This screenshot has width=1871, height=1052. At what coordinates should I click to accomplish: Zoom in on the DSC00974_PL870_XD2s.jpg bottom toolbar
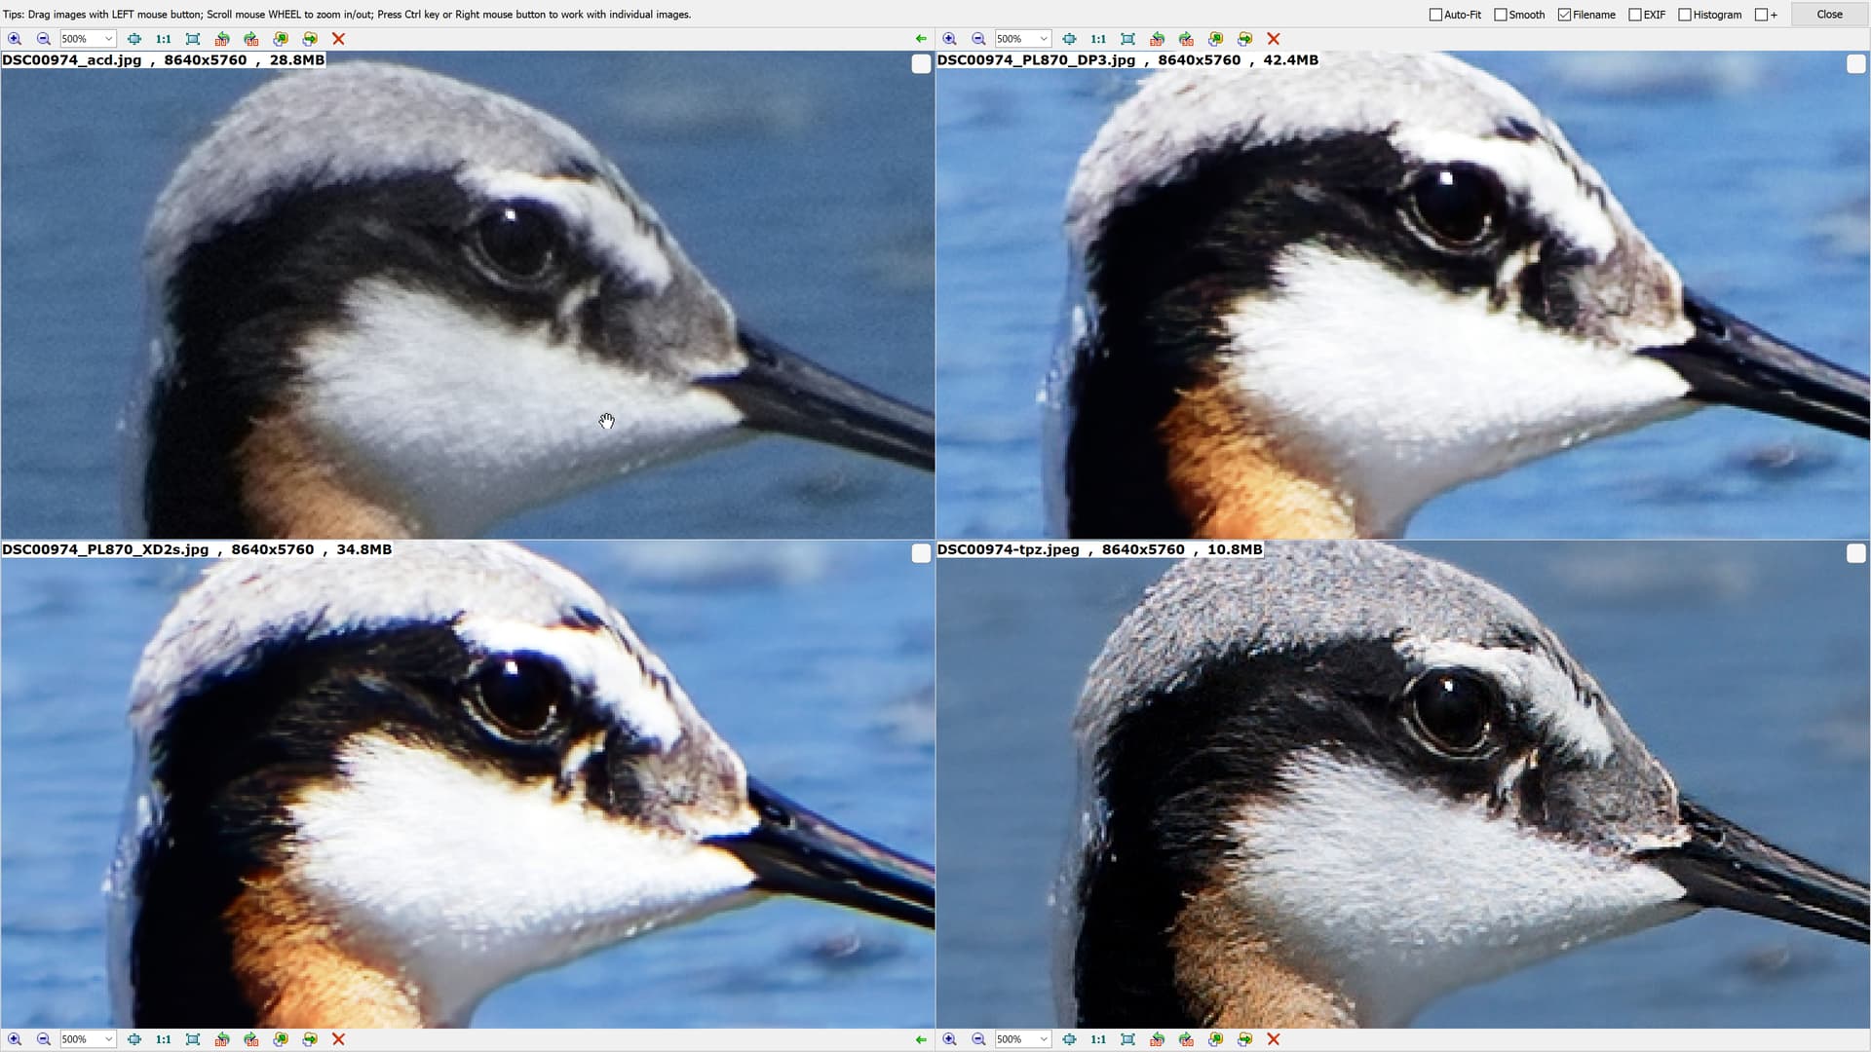click(x=15, y=1039)
